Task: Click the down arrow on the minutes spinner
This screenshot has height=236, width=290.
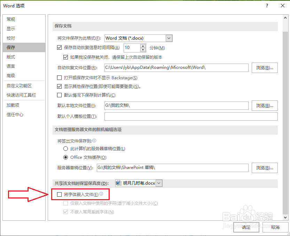Action: 143,50
